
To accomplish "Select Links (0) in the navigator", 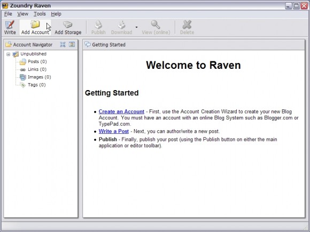I will (37, 69).
